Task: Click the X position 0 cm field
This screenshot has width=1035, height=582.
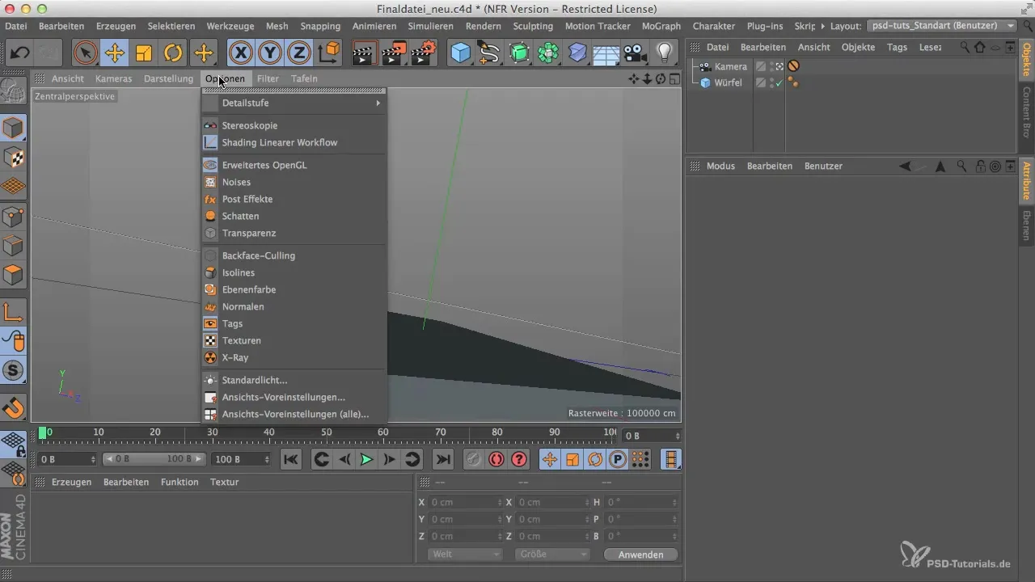Action: pyautogui.click(x=465, y=502)
